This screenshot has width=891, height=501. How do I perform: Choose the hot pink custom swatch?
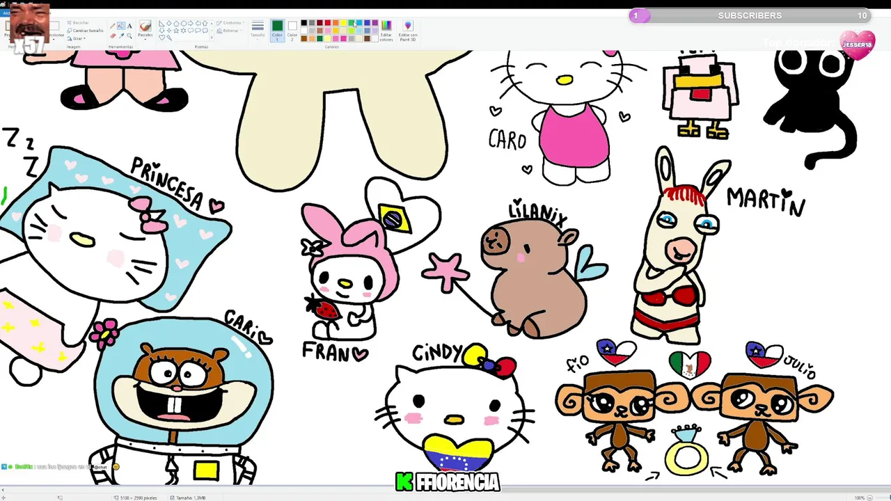[343, 38]
